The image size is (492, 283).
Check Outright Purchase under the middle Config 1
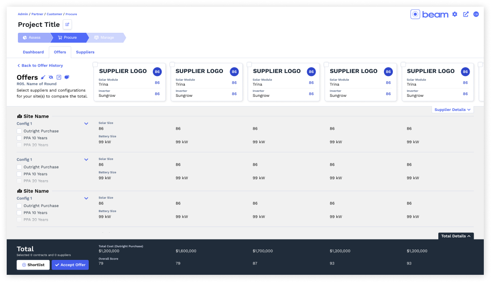pyautogui.click(x=19, y=167)
